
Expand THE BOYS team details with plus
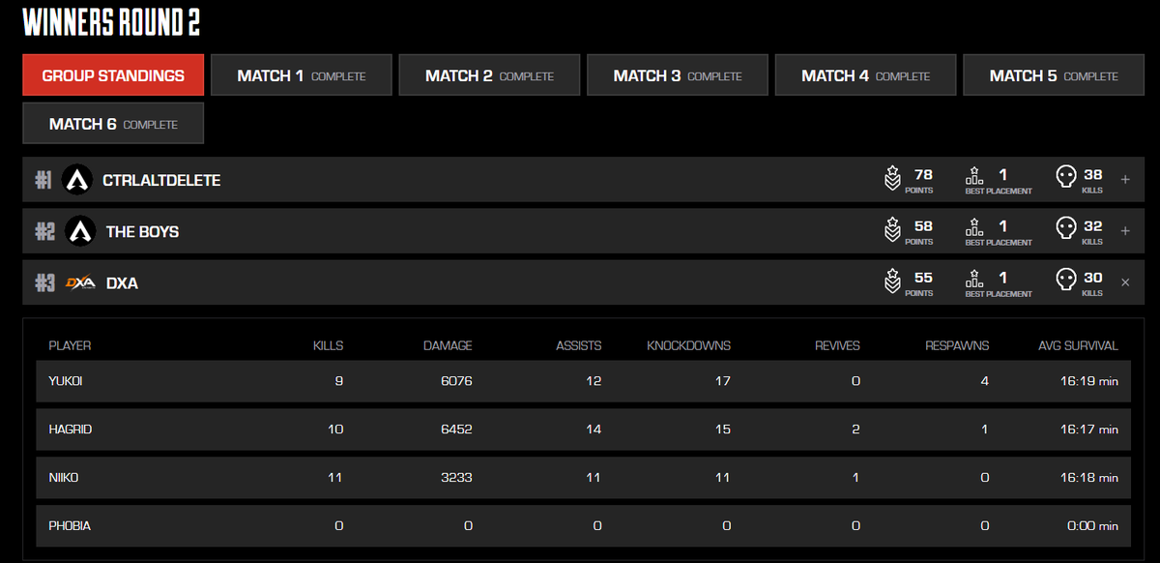click(x=1124, y=231)
